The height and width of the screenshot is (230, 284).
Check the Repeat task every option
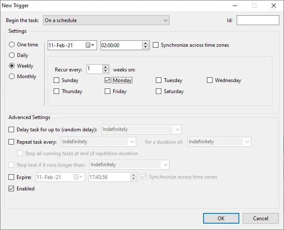(11, 142)
